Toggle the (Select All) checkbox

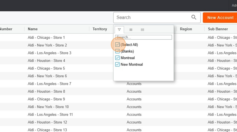point(117,45)
